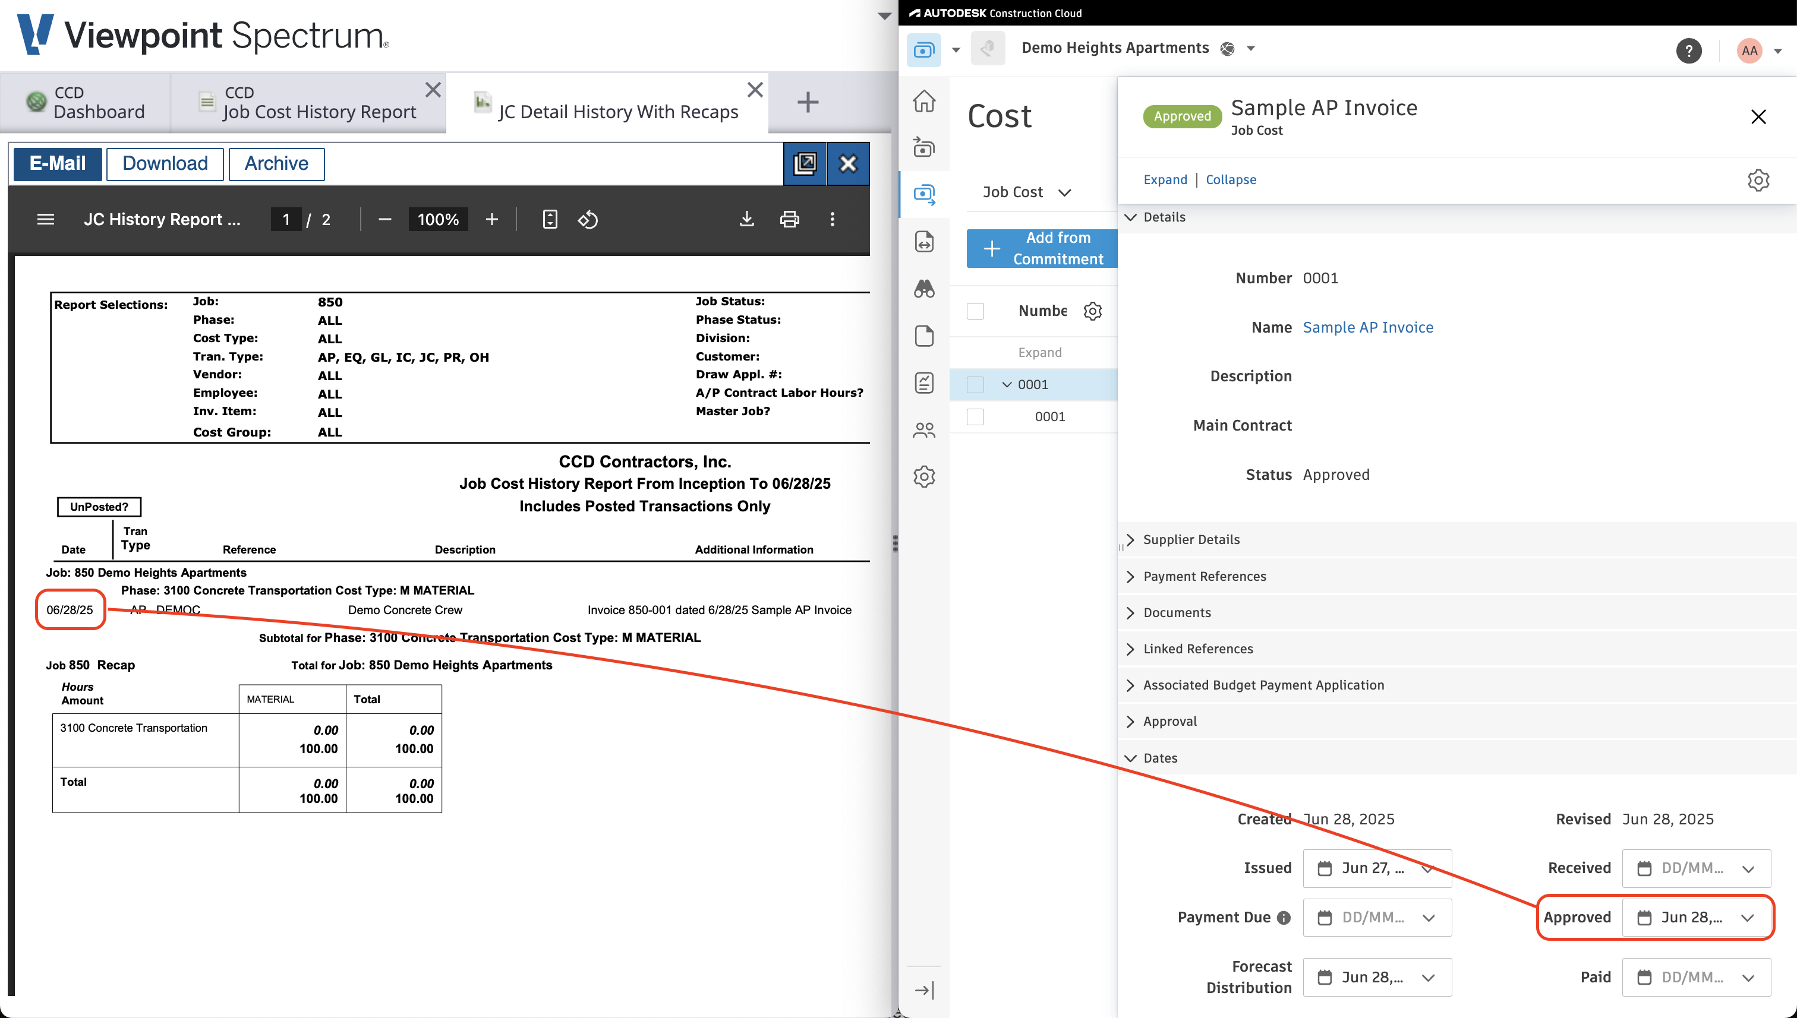Print the JC History Report
Viewport: 1797px width, 1018px height.
pos(790,220)
